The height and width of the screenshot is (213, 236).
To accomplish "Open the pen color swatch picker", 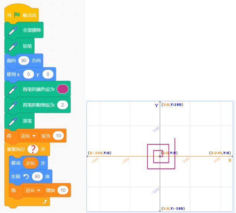I will 62,89.
